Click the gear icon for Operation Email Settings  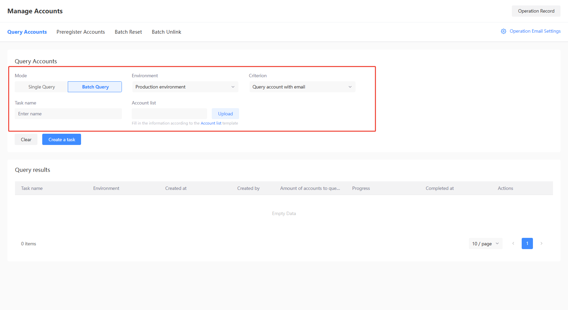(503, 31)
